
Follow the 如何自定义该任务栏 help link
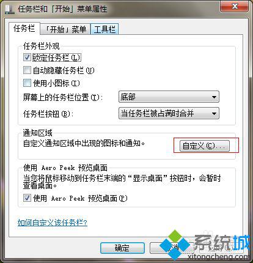coord(53,223)
